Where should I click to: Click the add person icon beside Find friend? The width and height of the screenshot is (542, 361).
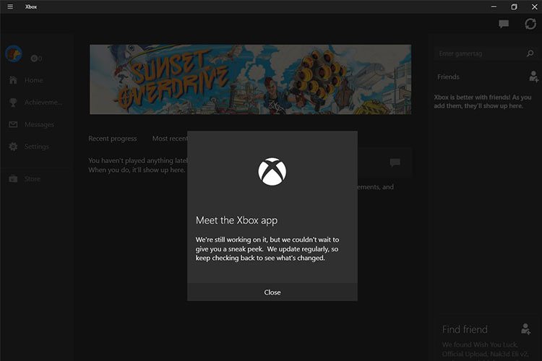coord(525,329)
